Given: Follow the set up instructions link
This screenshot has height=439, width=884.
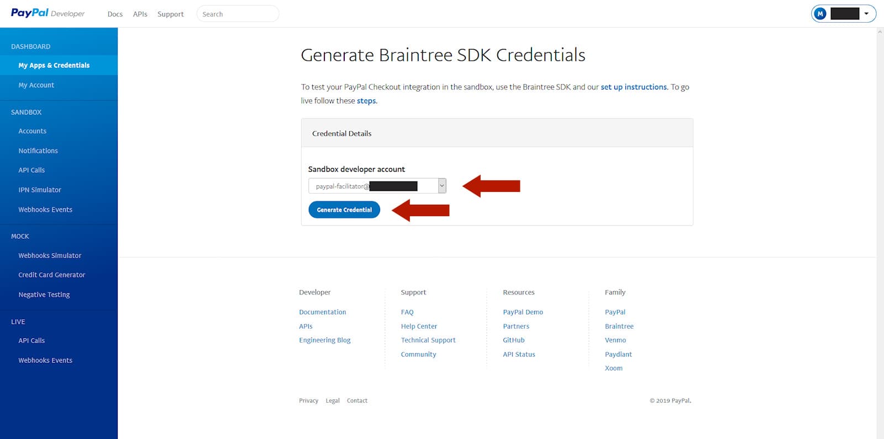Looking at the screenshot, I should [634, 87].
